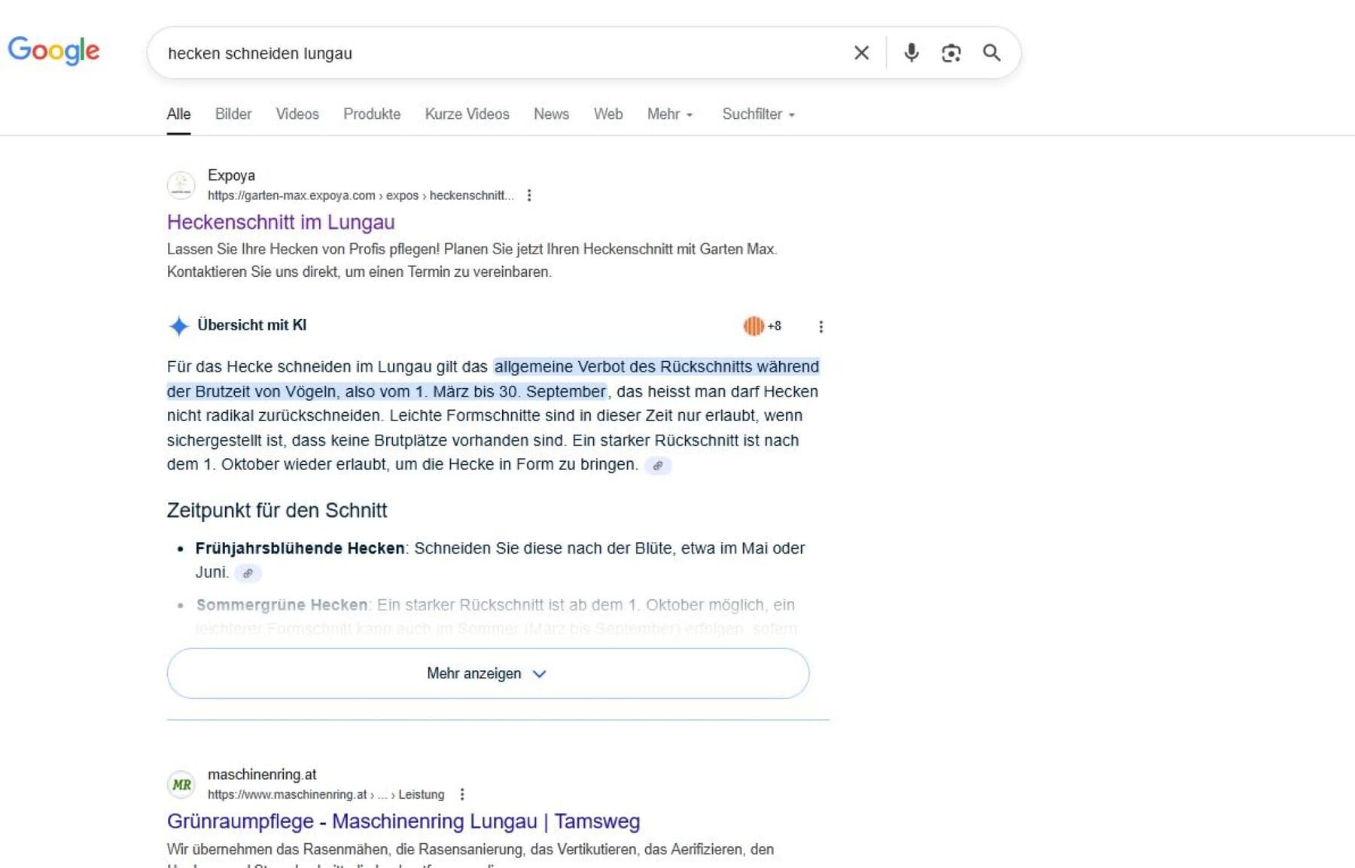Submit search with the magnifier icon
Image resolution: width=1355 pixels, height=868 pixels.
pyautogui.click(x=991, y=53)
